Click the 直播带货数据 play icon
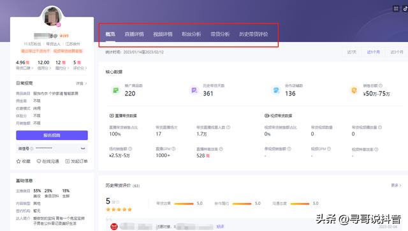The image size is (408, 231). [x=112, y=116]
